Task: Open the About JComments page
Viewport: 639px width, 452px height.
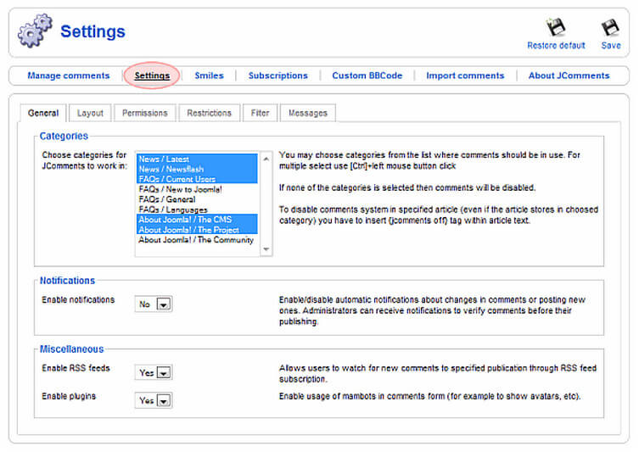Action: point(569,75)
